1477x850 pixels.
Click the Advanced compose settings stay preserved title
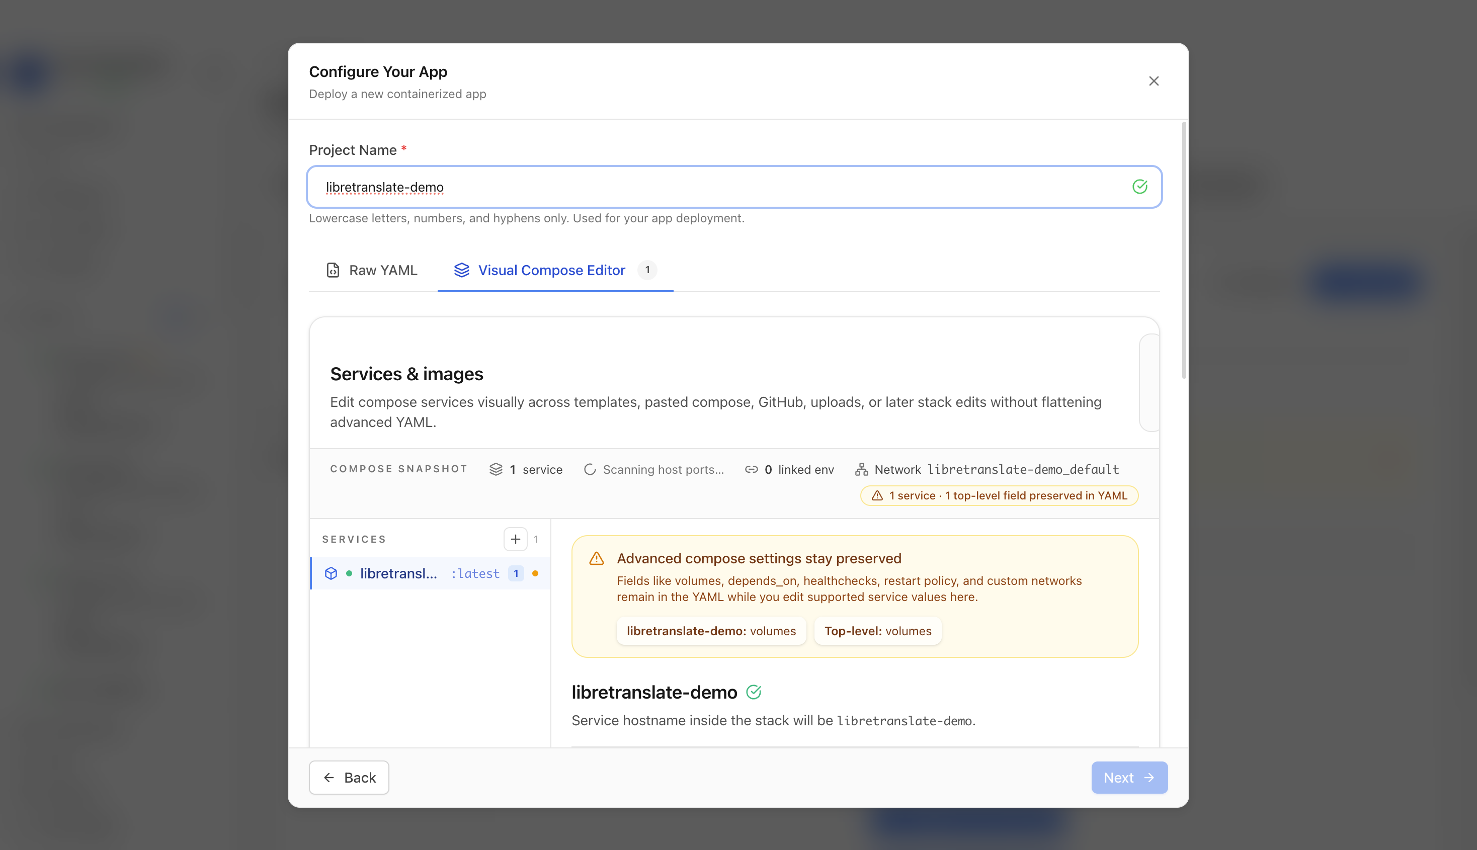[759, 558]
